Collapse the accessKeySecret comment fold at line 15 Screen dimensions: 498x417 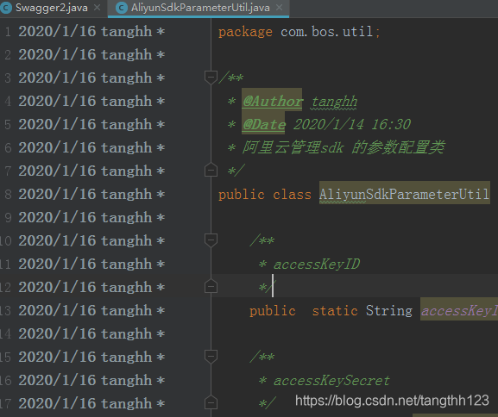click(211, 357)
